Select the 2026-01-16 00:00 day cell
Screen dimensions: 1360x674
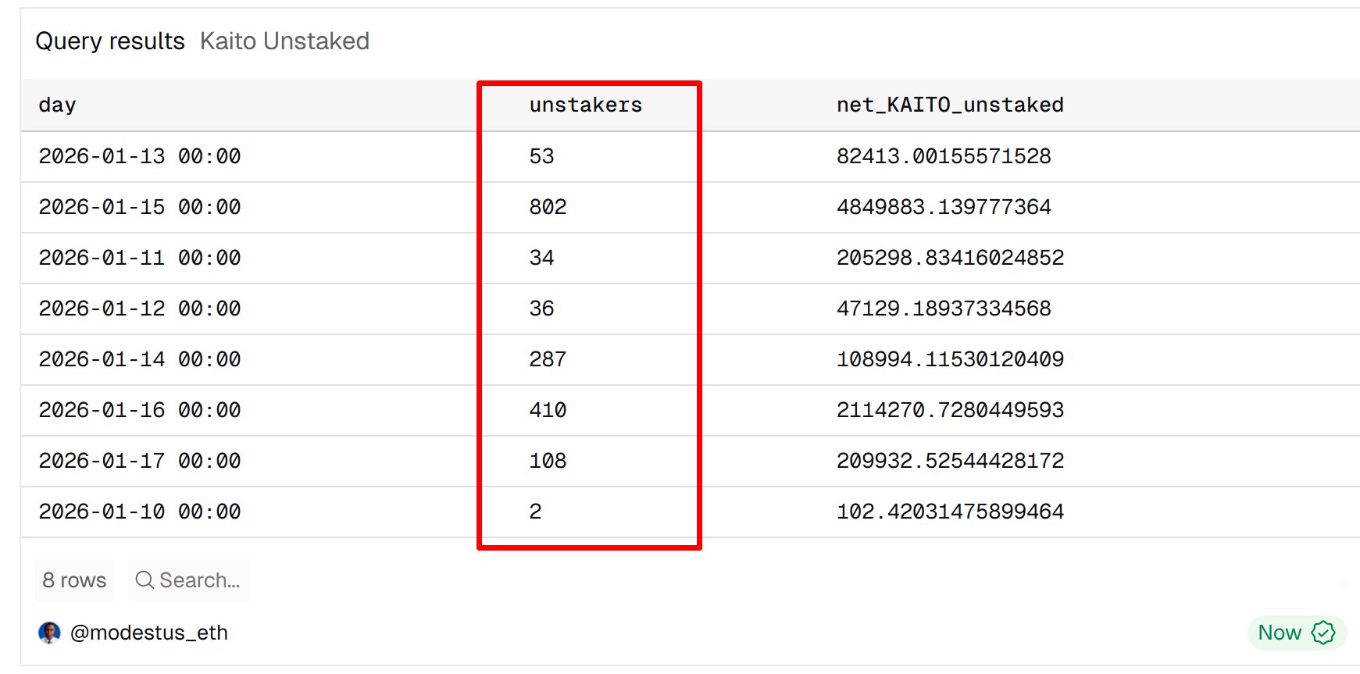pos(140,410)
